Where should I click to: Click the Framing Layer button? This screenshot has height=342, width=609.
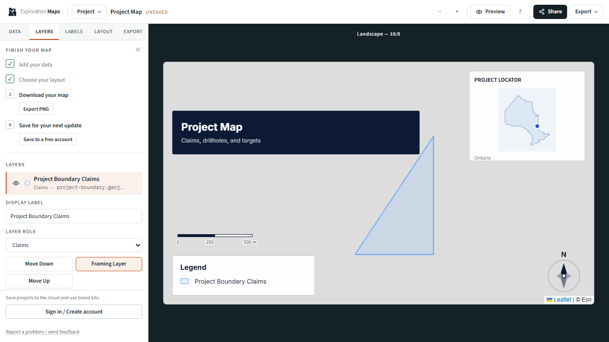[109, 264]
